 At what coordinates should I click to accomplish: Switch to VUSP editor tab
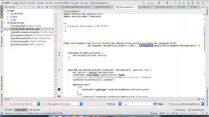(x=183, y=7)
